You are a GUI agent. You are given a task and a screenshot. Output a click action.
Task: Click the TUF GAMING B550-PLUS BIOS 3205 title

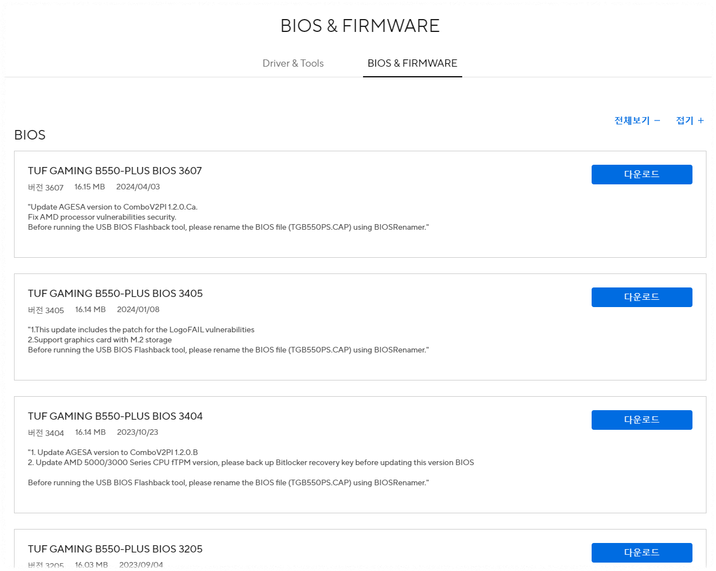click(x=115, y=549)
